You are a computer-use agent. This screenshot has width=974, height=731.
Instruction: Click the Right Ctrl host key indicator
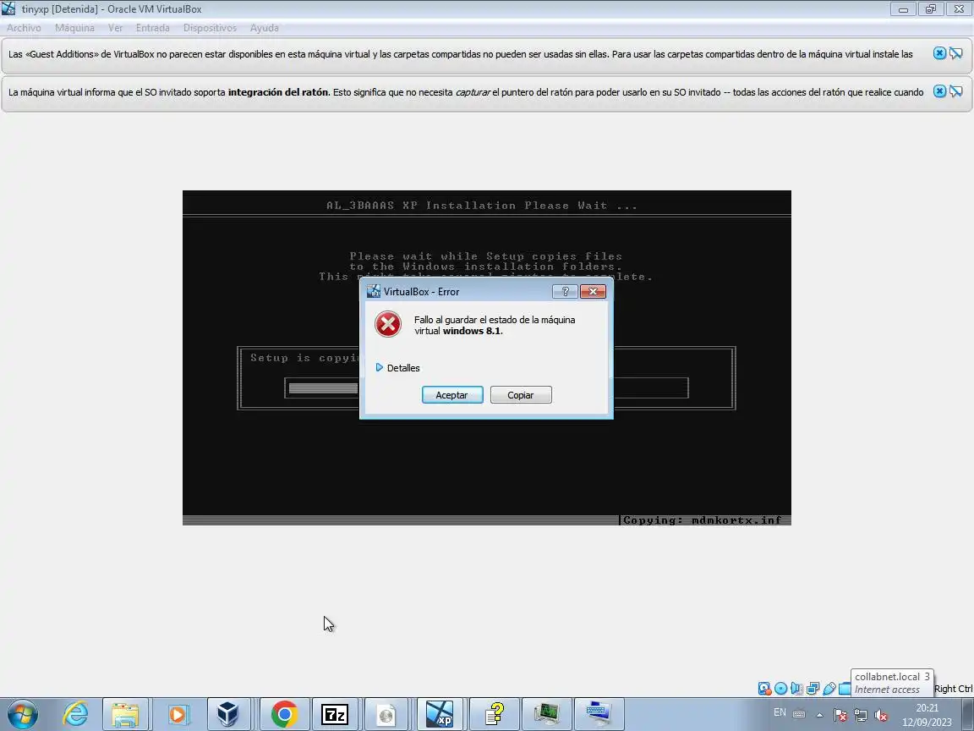(x=953, y=689)
